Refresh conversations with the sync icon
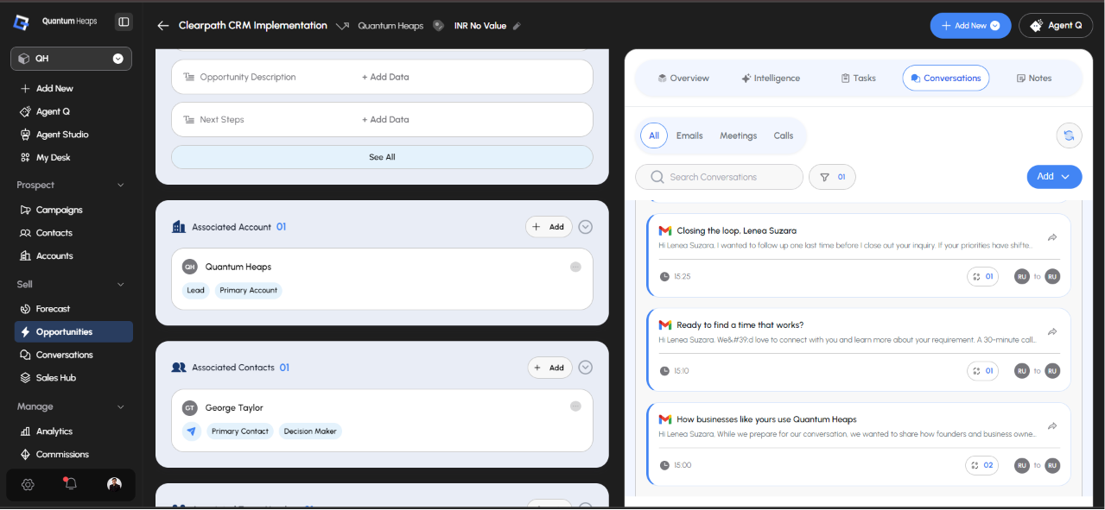 1069,135
